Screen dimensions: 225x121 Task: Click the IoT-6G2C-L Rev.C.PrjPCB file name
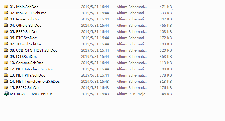pyautogui.click(x=31, y=94)
